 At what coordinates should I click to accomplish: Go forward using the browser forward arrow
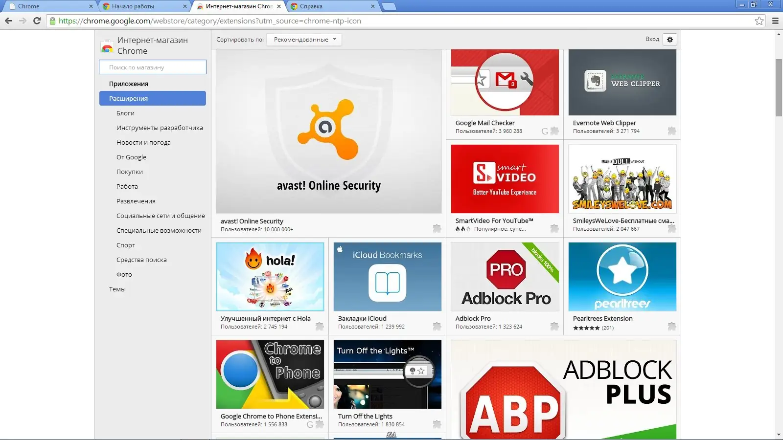(x=23, y=21)
